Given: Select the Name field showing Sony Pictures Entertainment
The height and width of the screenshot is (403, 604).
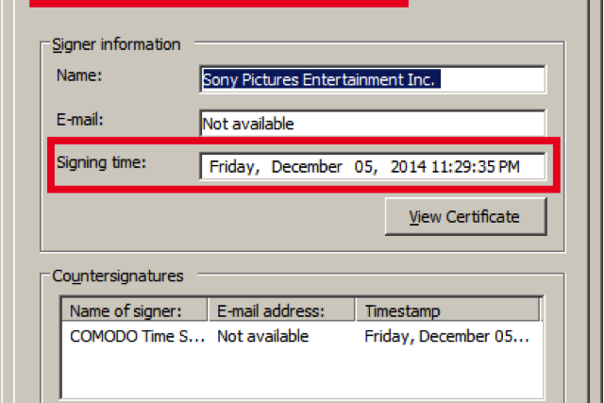Looking at the screenshot, I should coord(372,80).
